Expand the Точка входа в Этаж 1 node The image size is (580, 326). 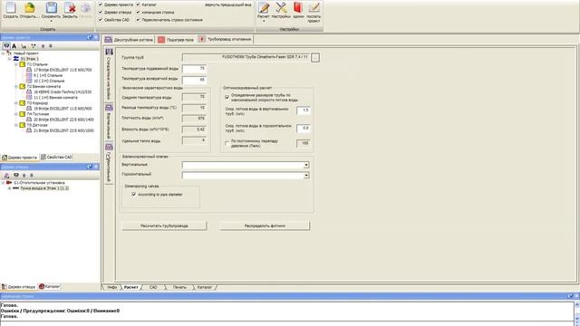[10, 188]
